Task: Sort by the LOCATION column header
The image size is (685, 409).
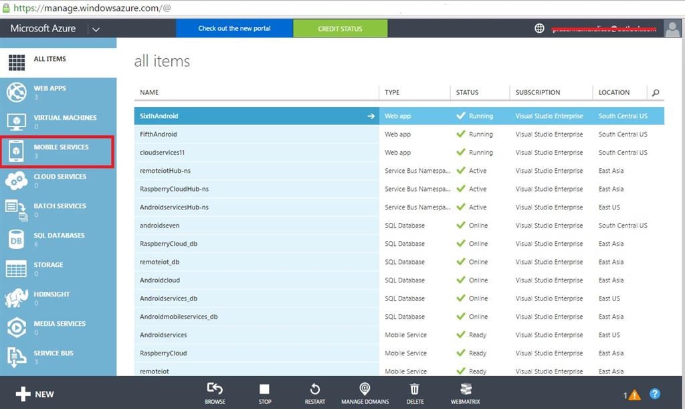Action: 614,92
